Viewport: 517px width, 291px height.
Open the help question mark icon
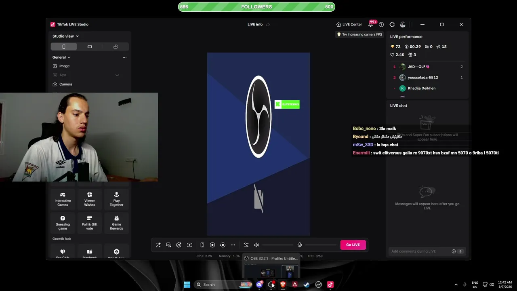(x=381, y=24)
